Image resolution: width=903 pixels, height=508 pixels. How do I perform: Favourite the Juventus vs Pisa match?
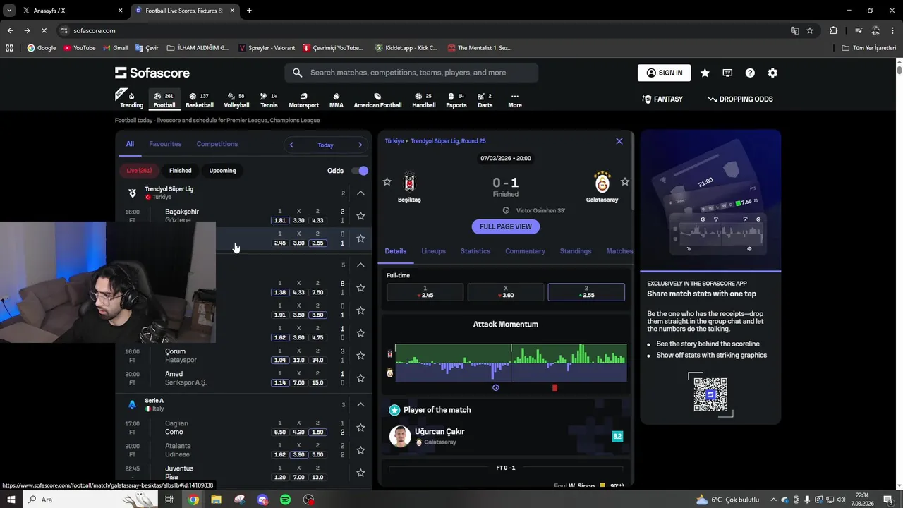(x=360, y=473)
